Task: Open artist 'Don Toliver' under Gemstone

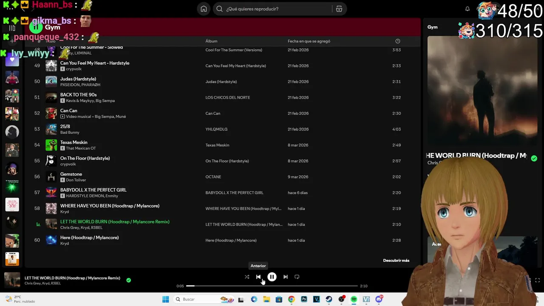Action: pyautogui.click(x=76, y=180)
